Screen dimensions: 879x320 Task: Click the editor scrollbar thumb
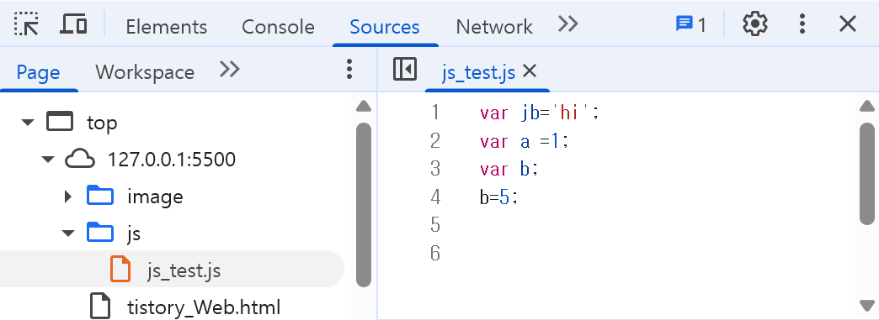(866, 173)
